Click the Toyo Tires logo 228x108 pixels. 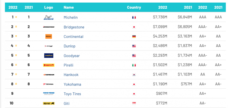[x=49, y=93]
